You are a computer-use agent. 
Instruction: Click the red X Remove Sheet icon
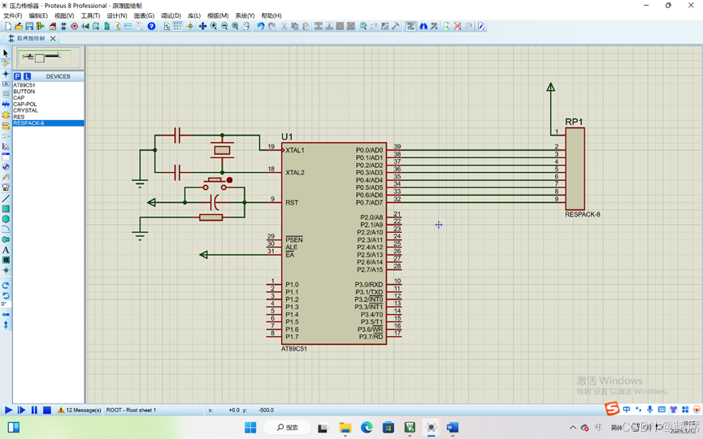click(x=458, y=27)
